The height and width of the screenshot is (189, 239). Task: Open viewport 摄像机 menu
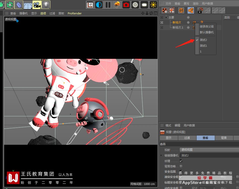pyautogui.click(x=24, y=13)
